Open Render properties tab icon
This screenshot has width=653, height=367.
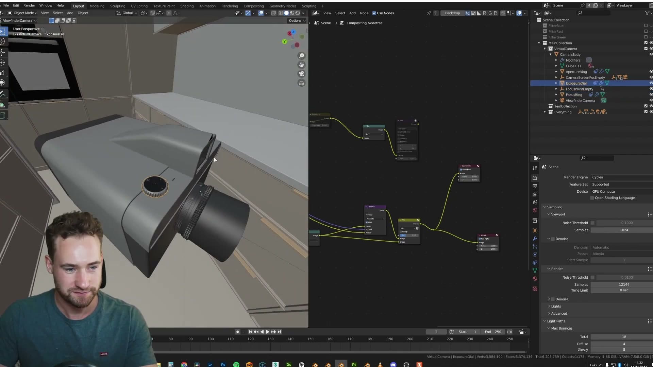tap(535, 178)
